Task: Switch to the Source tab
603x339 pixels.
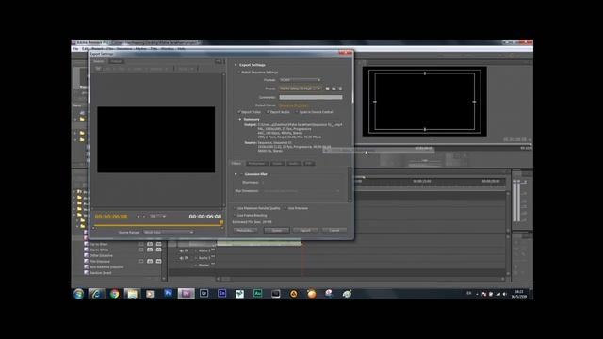Action: [99, 61]
